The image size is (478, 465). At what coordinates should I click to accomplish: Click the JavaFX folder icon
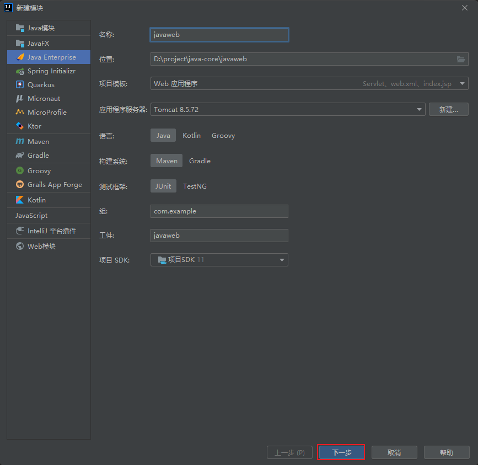click(20, 43)
